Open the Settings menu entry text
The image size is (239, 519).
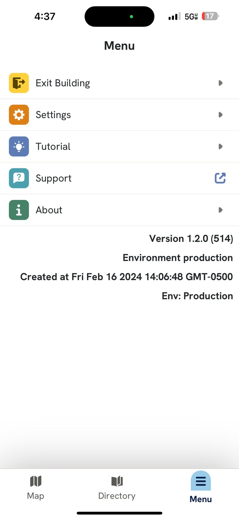(53, 115)
